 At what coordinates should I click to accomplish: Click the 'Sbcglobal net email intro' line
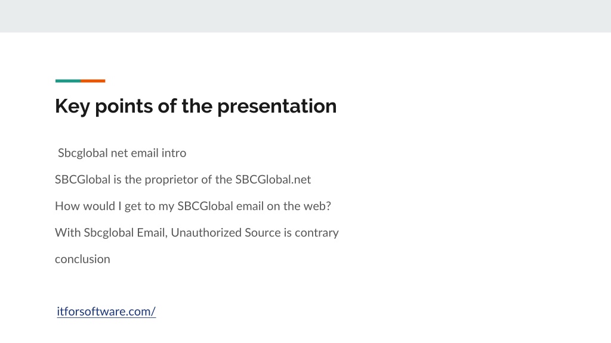[x=122, y=153]
